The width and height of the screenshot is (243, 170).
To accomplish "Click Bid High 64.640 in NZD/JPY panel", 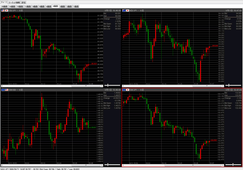I will (x=239, y=26).
